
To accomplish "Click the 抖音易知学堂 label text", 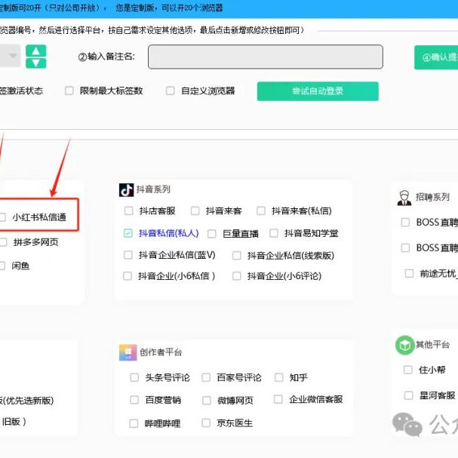I will (312, 233).
